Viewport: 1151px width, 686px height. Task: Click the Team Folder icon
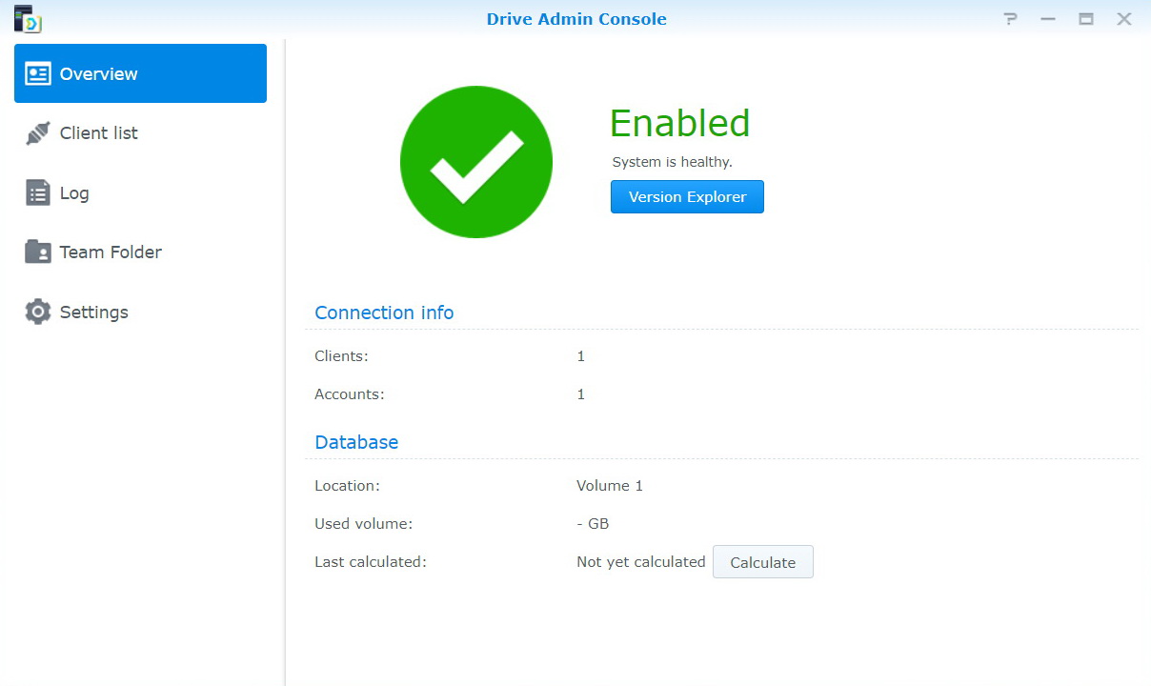pyautogui.click(x=38, y=252)
